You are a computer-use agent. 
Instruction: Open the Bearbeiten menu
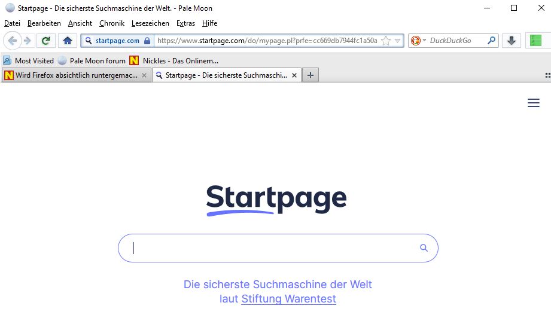[44, 23]
